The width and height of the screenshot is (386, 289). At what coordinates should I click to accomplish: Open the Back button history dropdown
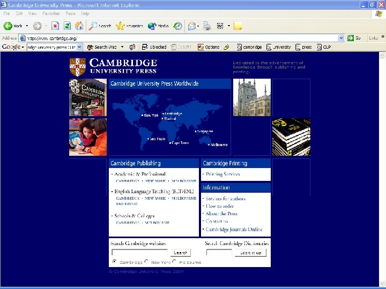(27, 26)
